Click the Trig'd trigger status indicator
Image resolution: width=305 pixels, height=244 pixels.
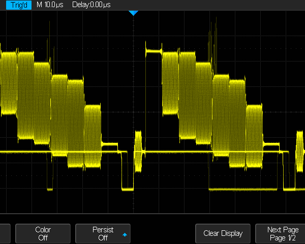[x=16, y=5]
